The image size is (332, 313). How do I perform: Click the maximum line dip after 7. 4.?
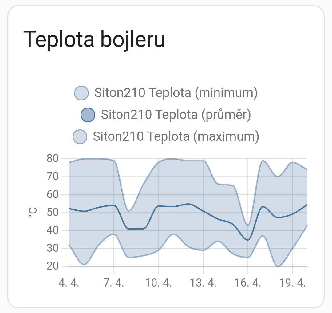click(129, 211)
